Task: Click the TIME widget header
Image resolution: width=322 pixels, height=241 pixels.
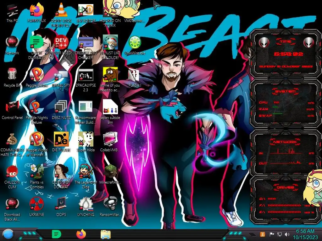Action: pyautogui.click(x=286, y=42)
